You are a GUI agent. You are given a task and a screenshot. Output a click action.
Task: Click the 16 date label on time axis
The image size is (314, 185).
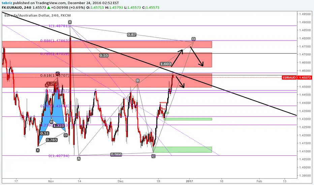point(221,181)
